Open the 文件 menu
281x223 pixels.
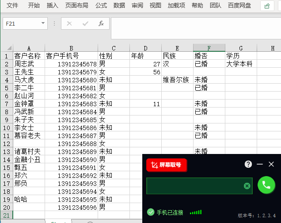click(12, 6)
